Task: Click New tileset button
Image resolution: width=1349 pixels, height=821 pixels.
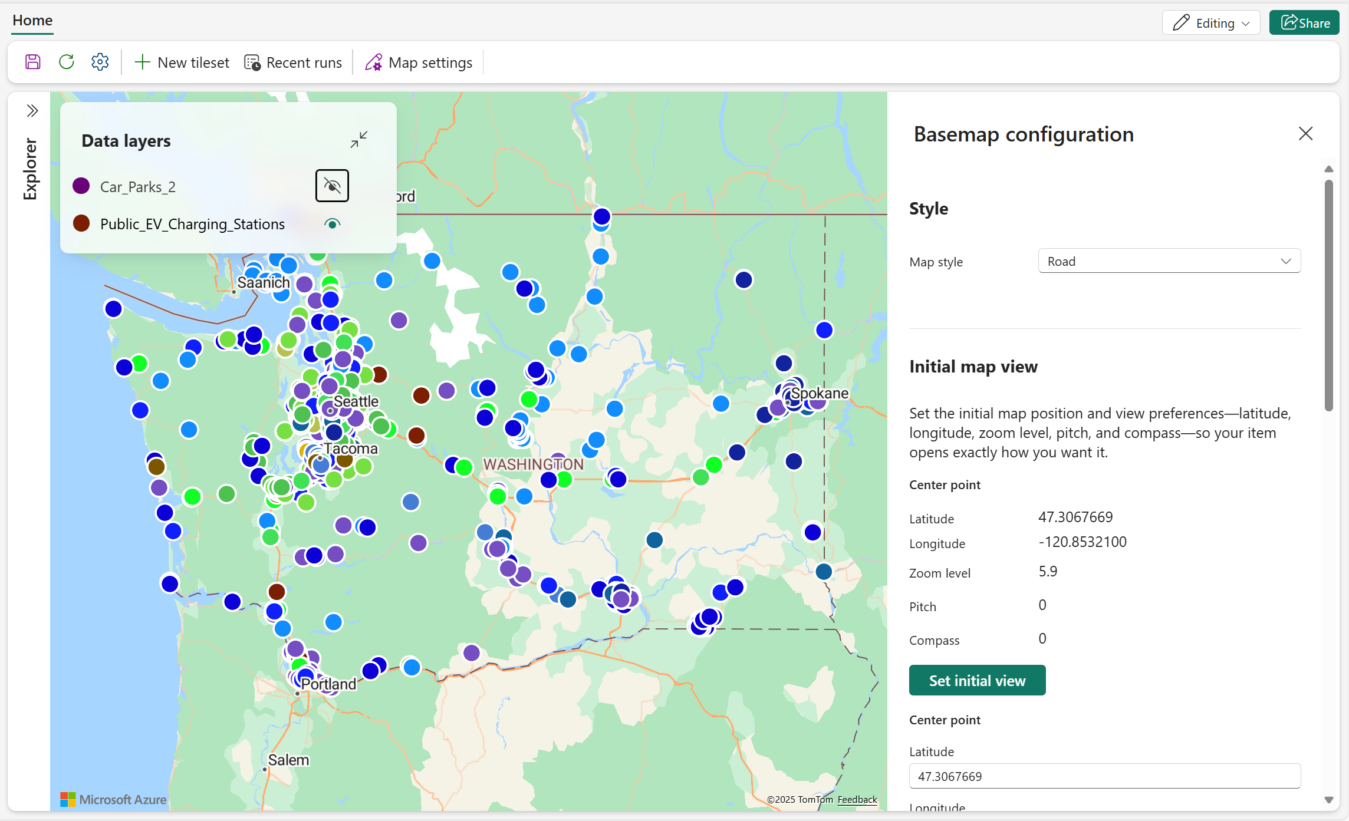Action: (182, 62)
